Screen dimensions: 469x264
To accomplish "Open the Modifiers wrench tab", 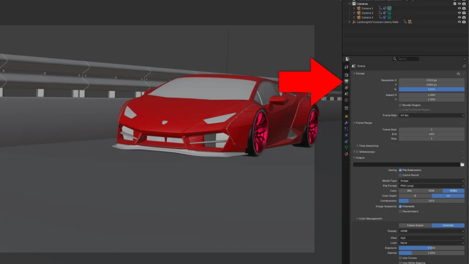I will click(x=346, y=122).
